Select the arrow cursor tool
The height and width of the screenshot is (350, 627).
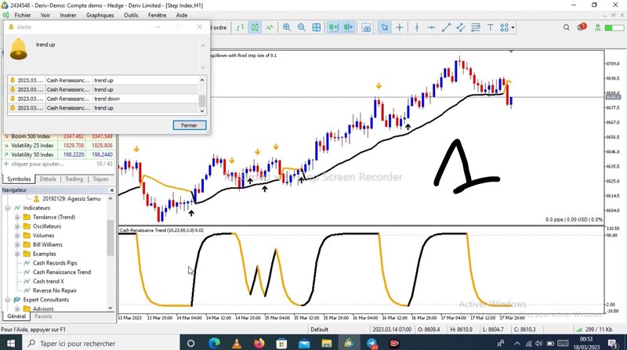coord(385,27)
